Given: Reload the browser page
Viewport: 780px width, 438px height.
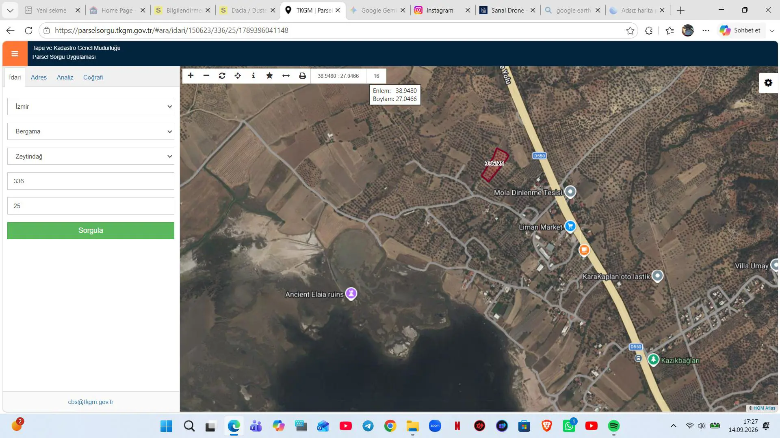Looking at the screenshot, I should [x=28, y=30].
